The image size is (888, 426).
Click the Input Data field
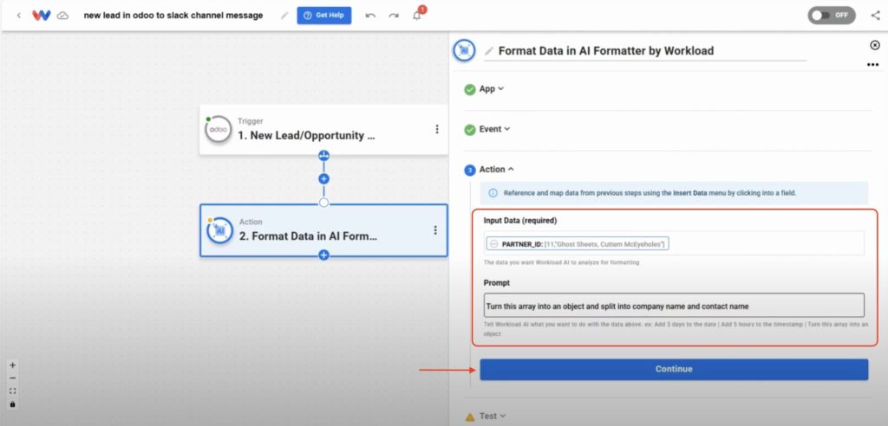point(674,243)
